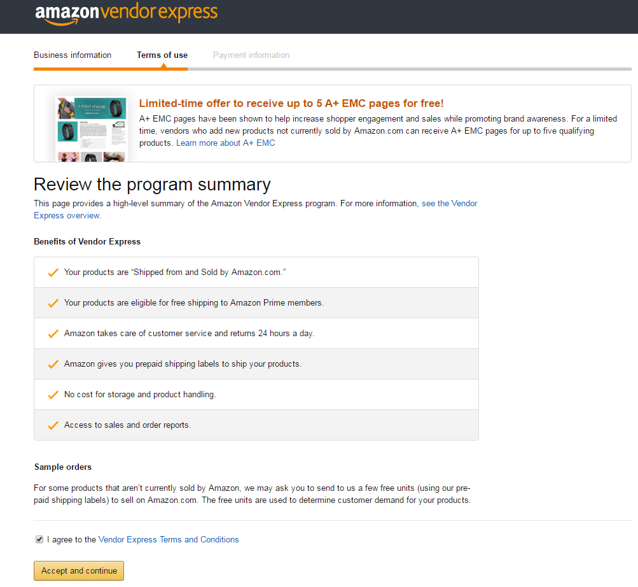Click the checkmark beside "Shipped from and Sold by Amazon.com"
The image size is (638, 587).
coord(53,272)
